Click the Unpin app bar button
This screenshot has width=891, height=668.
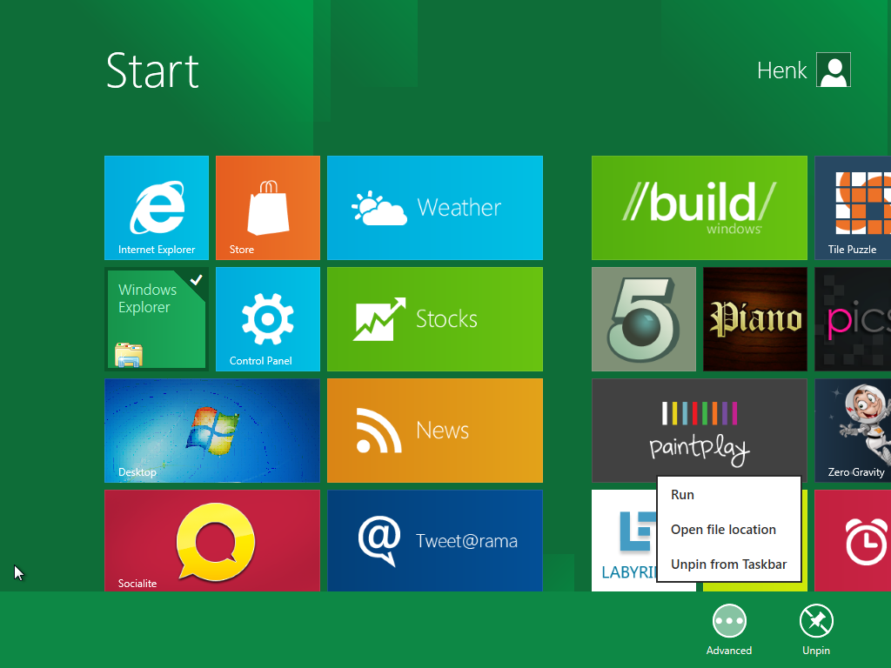[x=816, y=630]
